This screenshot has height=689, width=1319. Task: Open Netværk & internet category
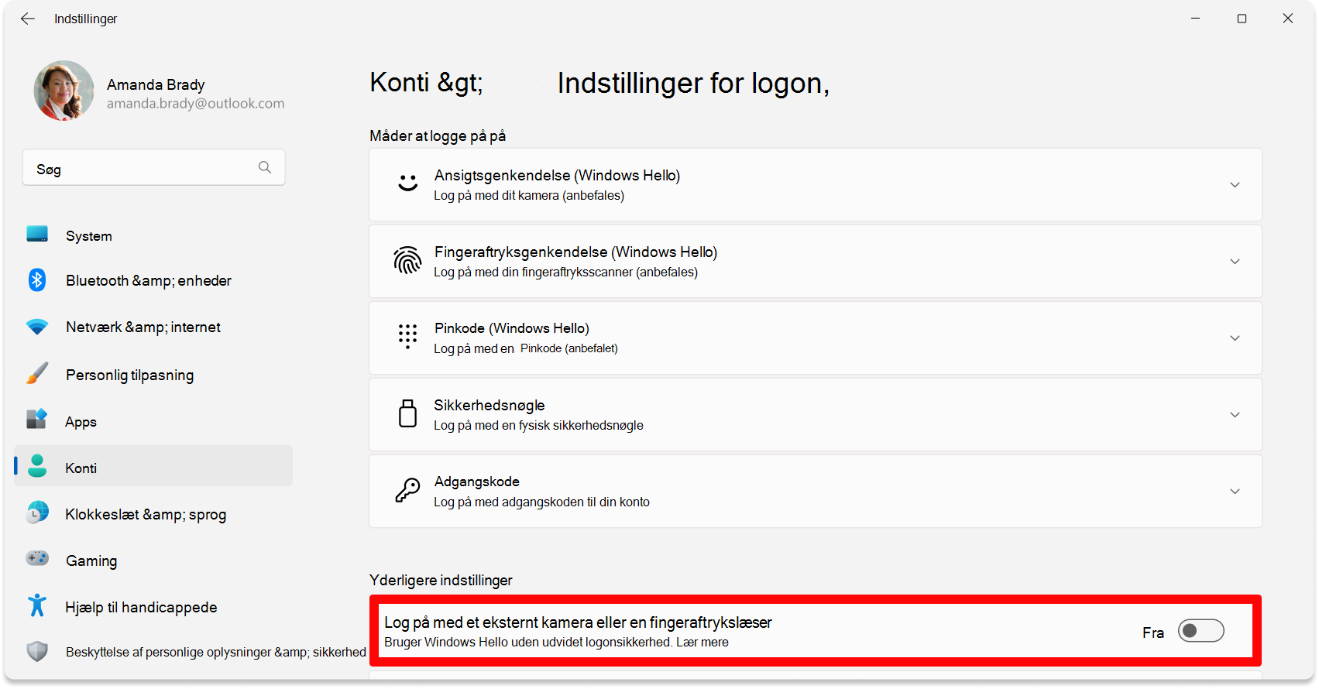click(x=143, y=327)
